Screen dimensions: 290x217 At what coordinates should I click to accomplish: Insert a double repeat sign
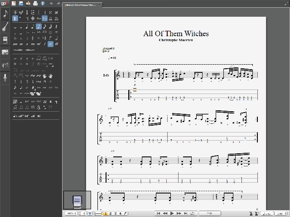[x=56, y=13]
